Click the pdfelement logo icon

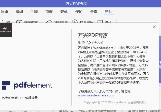pyautogui.click(x=6, y=85)
